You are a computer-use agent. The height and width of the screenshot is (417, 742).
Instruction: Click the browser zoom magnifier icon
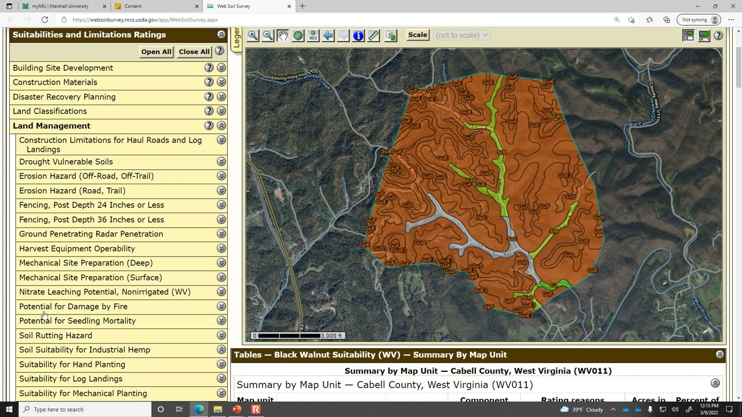pos(616,20)
